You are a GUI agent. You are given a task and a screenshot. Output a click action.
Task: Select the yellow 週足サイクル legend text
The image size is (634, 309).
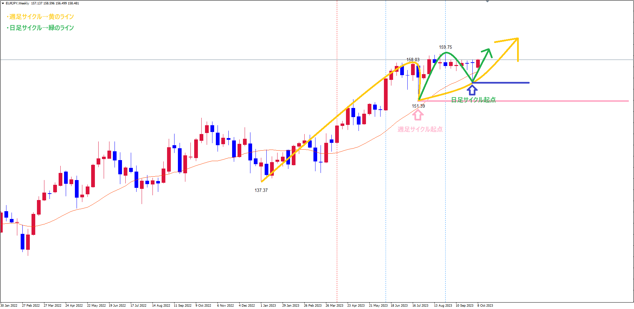(41, 17)
